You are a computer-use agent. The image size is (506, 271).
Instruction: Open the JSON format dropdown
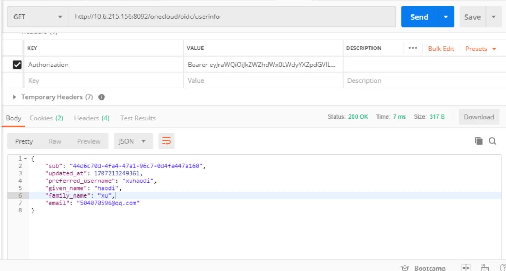click(133, 141)
